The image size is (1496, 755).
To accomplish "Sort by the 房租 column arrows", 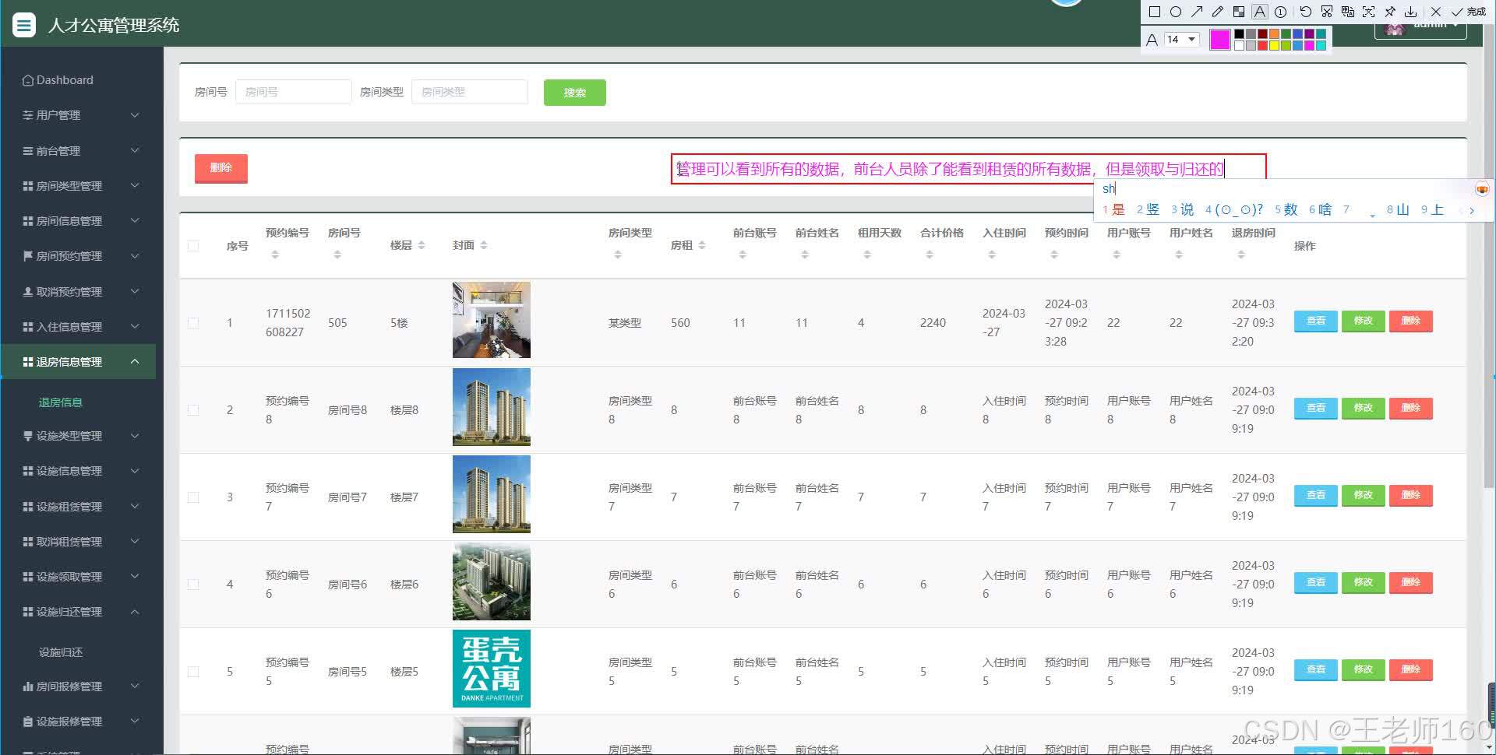I will pos(702,245).
